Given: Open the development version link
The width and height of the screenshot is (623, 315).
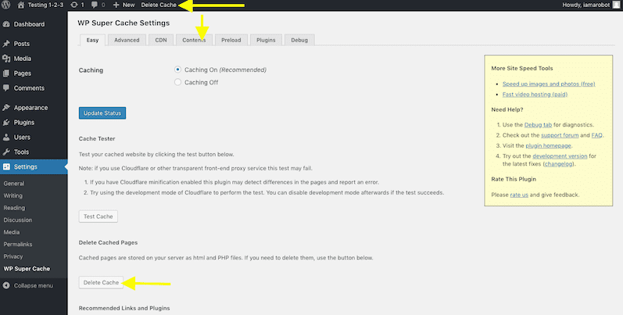Looking at the screenshot, I should coord(560,156).
